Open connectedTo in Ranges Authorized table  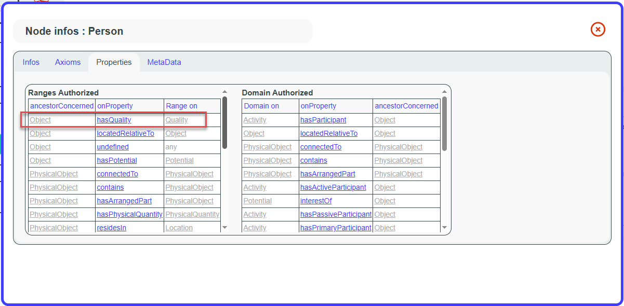(x=117, y=174)
